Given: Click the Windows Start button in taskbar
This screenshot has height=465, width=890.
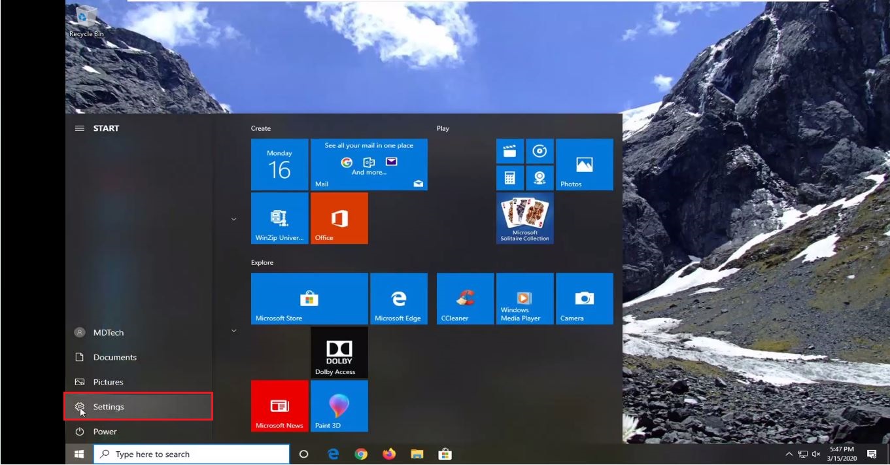Looking at the screenshot, I should point(79,454).
